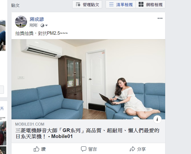Image resolution: width=191 pixels, height=154 pixels.
Task: Click the info icon on link preview
Action: 157,119
